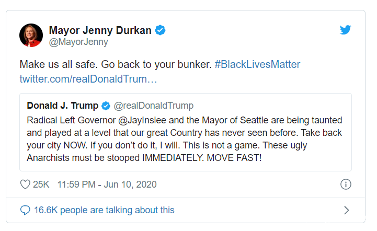The image size is (377, 231).
Task: Open the tweet info icon
Action: click(345, 184)
